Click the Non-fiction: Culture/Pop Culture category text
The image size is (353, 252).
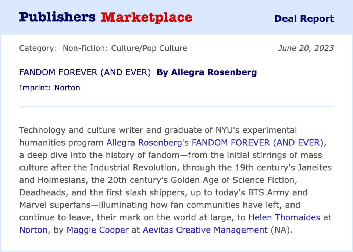125,48
